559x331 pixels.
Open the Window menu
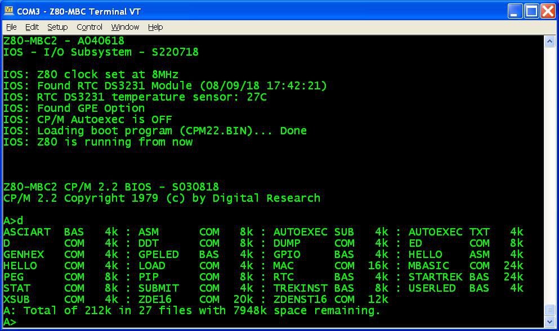125,27
